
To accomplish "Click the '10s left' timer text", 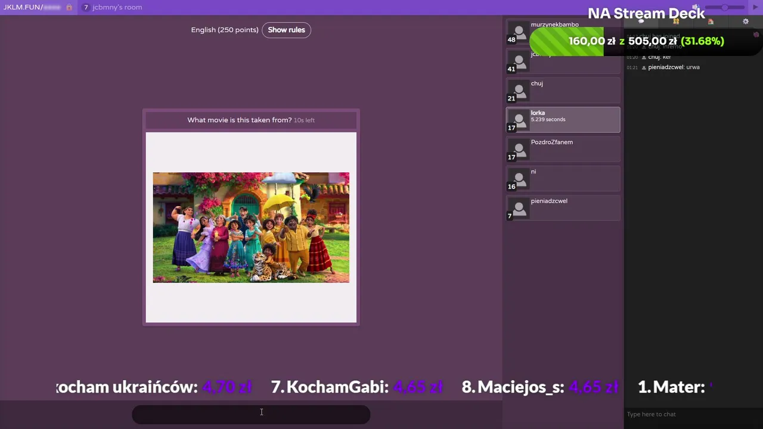I will [304, 120].
